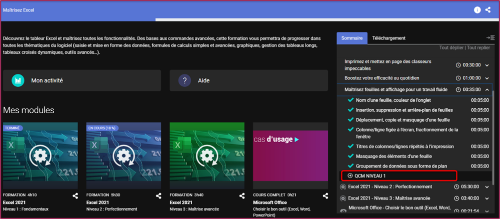Open the EN COURS Excel 2021 Niveau 2 thumbnail

pyautogui.click(x=124, y=156)
